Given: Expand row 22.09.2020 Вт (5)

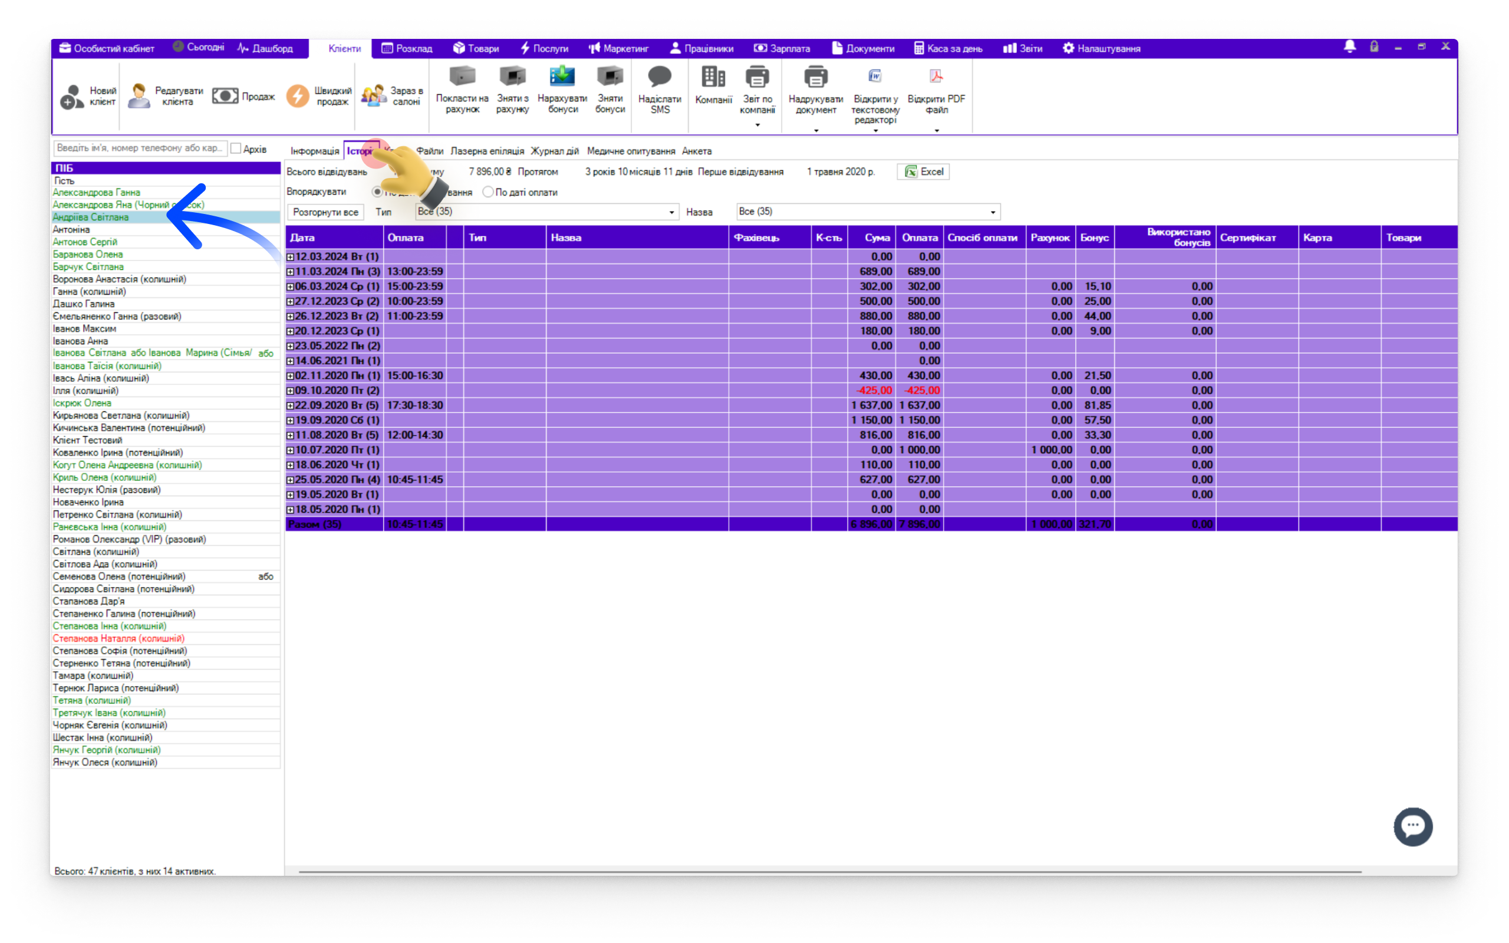Looking at the screenshot, I should [290, 406].
